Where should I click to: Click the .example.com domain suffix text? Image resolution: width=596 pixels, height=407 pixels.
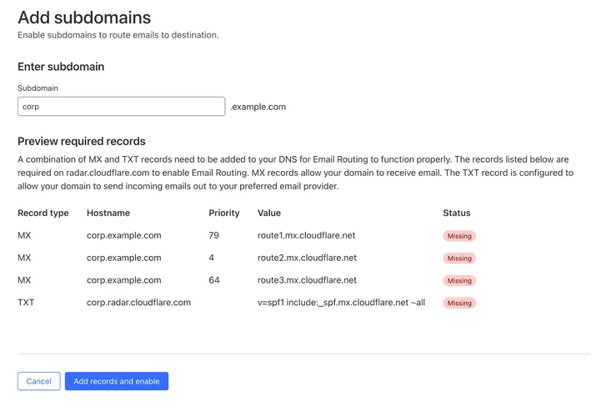[x=258, y=107]
